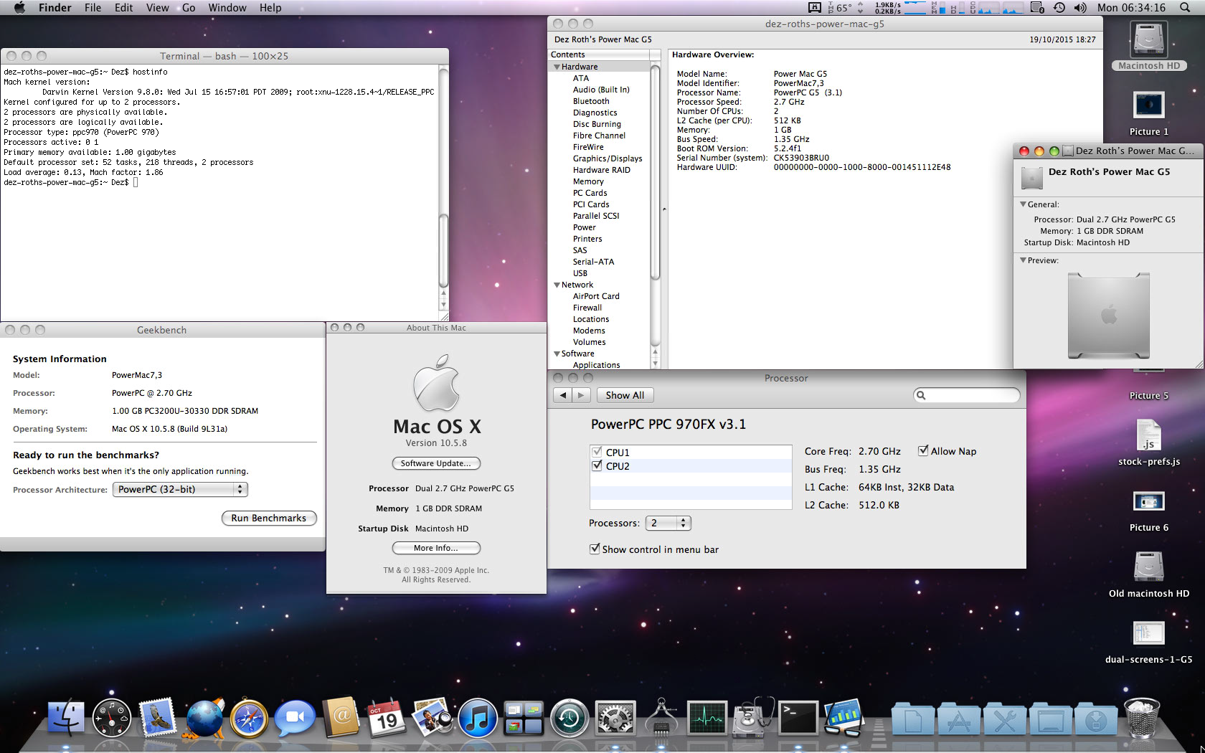Open the Edit menu
Viewport: 1205px width, 753px height.
124,8
